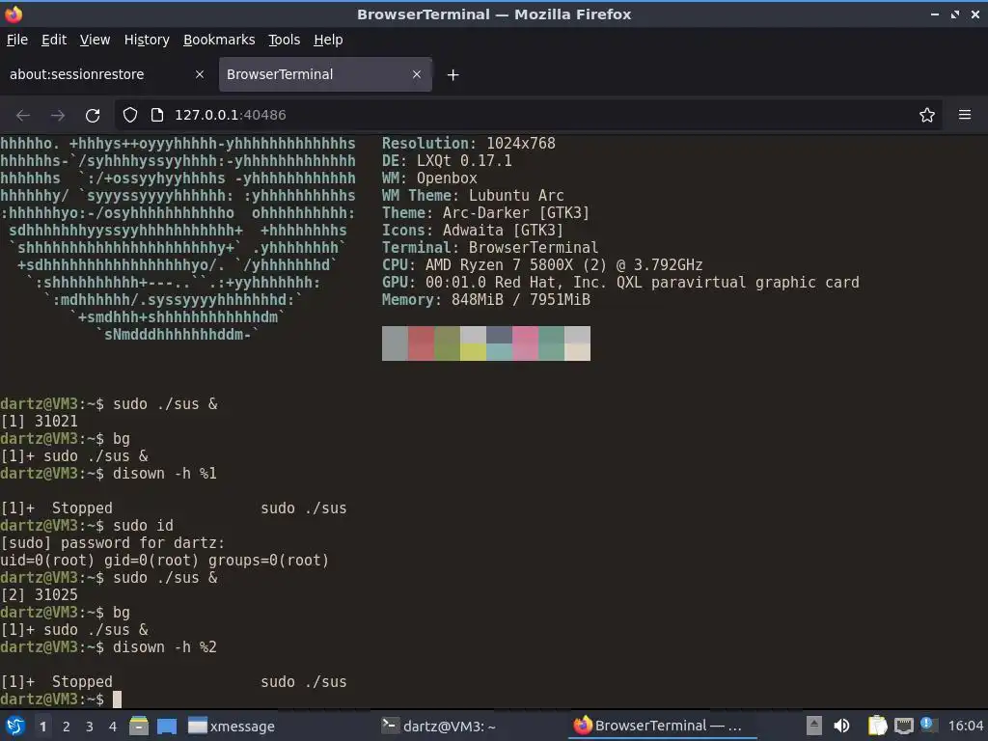This screenshot has width=988, height=741.
Task: Reload the current page
Action: point(93,116)
